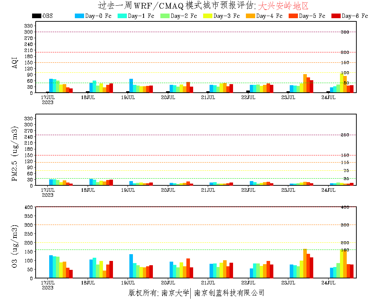
Task: Click the "Day-2 Fc" legend text
Action: (x=184, y=16)
